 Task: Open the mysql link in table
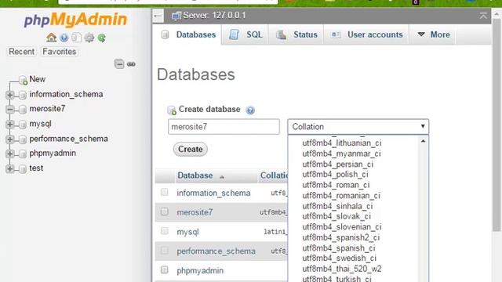(187, 232)
